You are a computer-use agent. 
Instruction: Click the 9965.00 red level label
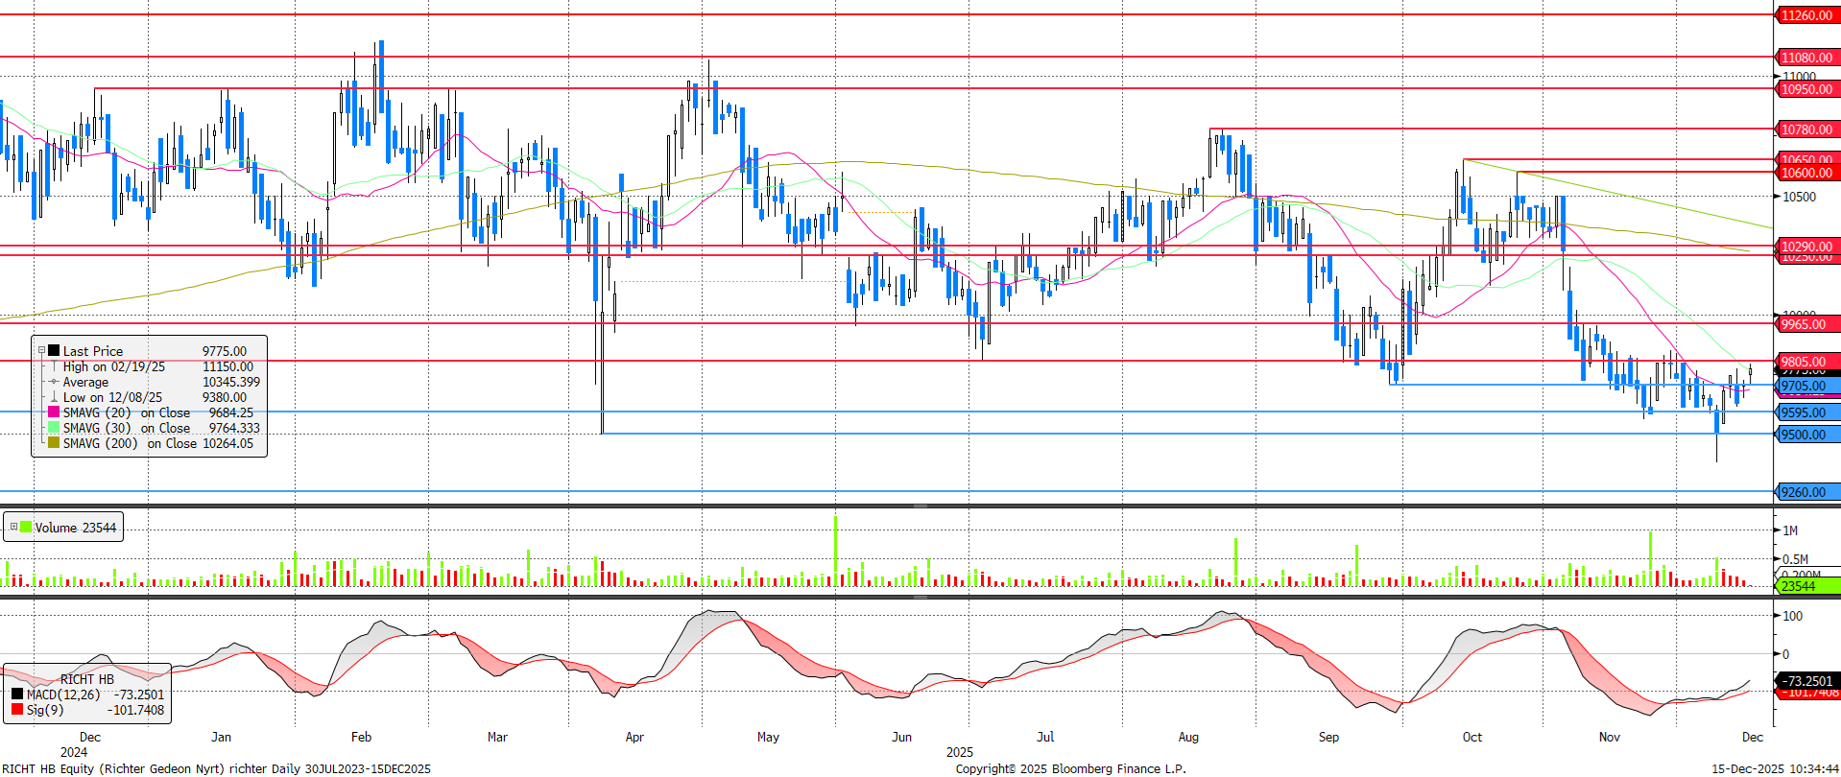click(x=1804, y=324)
